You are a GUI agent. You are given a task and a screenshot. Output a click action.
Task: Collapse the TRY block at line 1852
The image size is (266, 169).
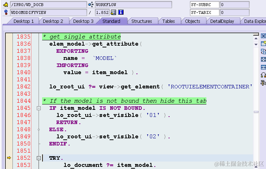pos(39,158)
